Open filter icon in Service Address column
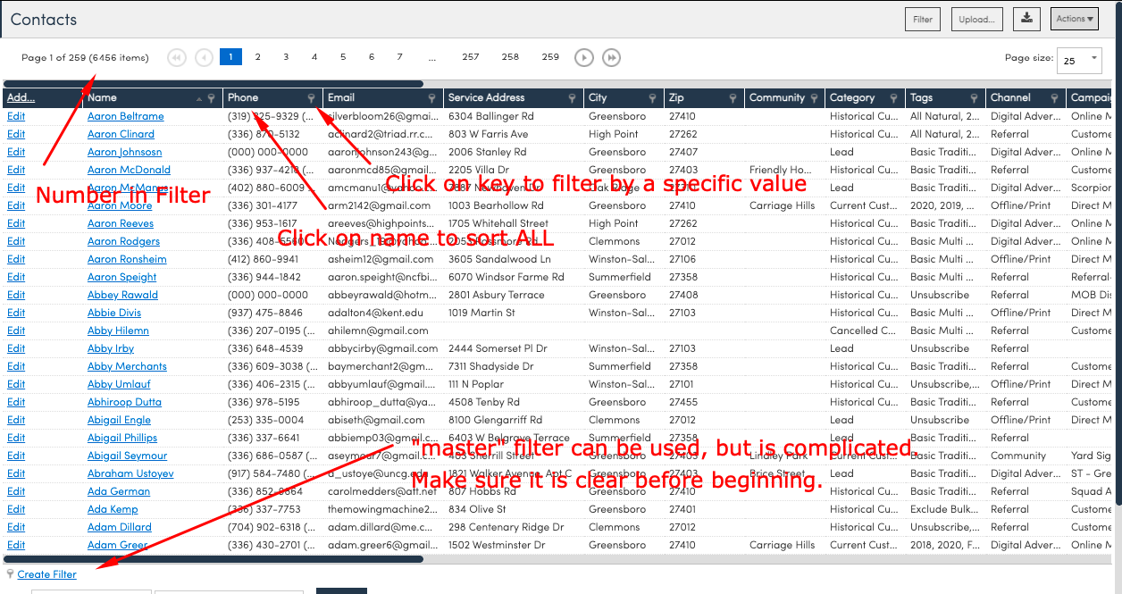This screenshot has width=1122, height=594. click(x=572, y=98)
